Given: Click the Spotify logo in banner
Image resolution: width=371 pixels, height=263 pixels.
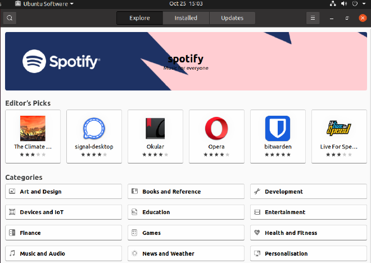Looking at the screenshot, I should click(x=61, y=61).
